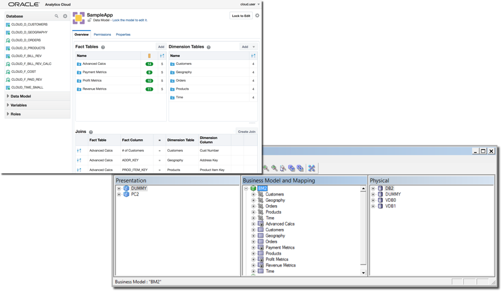Click the Fact Tables help question icon
503x291 pixels.
click(103, 47)
